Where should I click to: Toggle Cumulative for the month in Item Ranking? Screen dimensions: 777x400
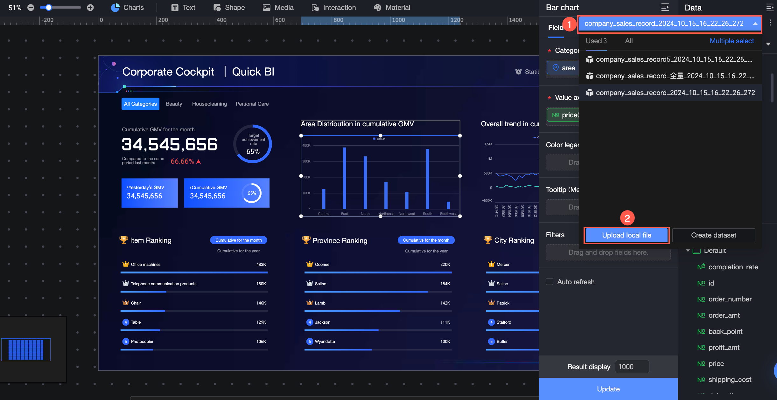point(238,240)
